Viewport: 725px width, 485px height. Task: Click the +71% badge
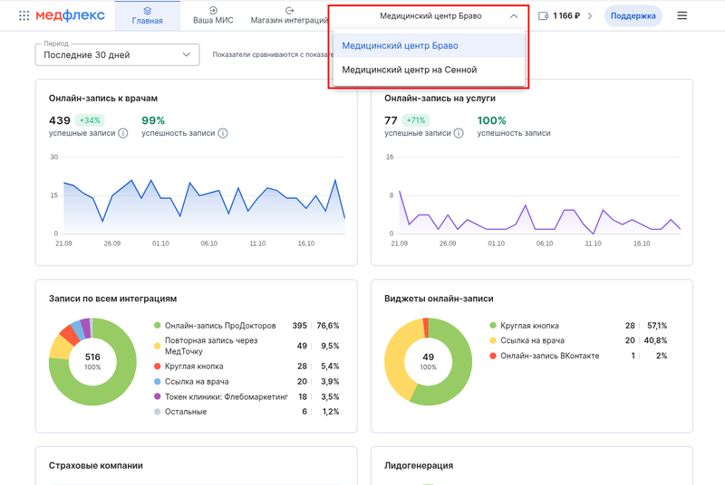coord(416,120)
